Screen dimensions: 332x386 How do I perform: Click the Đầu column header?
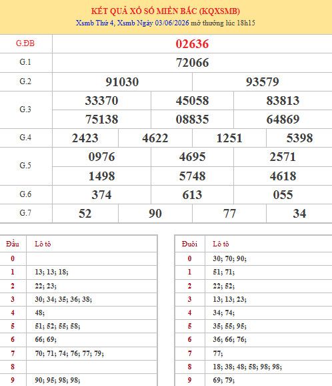pyautogui.click(x=13, y=244)
